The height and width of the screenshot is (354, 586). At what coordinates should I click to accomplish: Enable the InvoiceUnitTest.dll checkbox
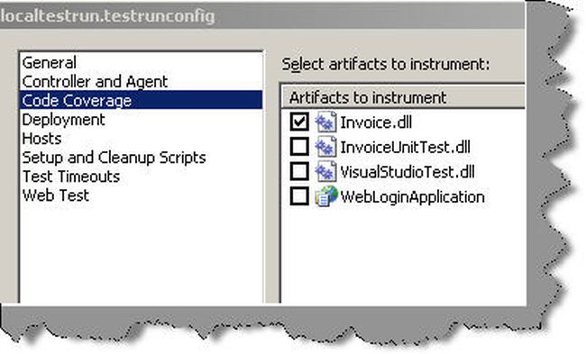(x=299, y=147)
